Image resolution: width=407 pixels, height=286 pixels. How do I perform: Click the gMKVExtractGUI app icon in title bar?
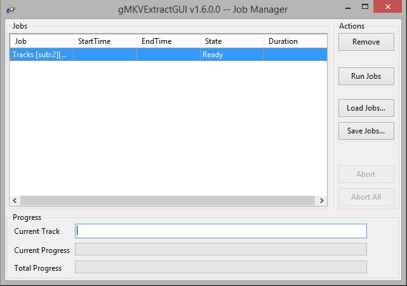coord(11,10)
